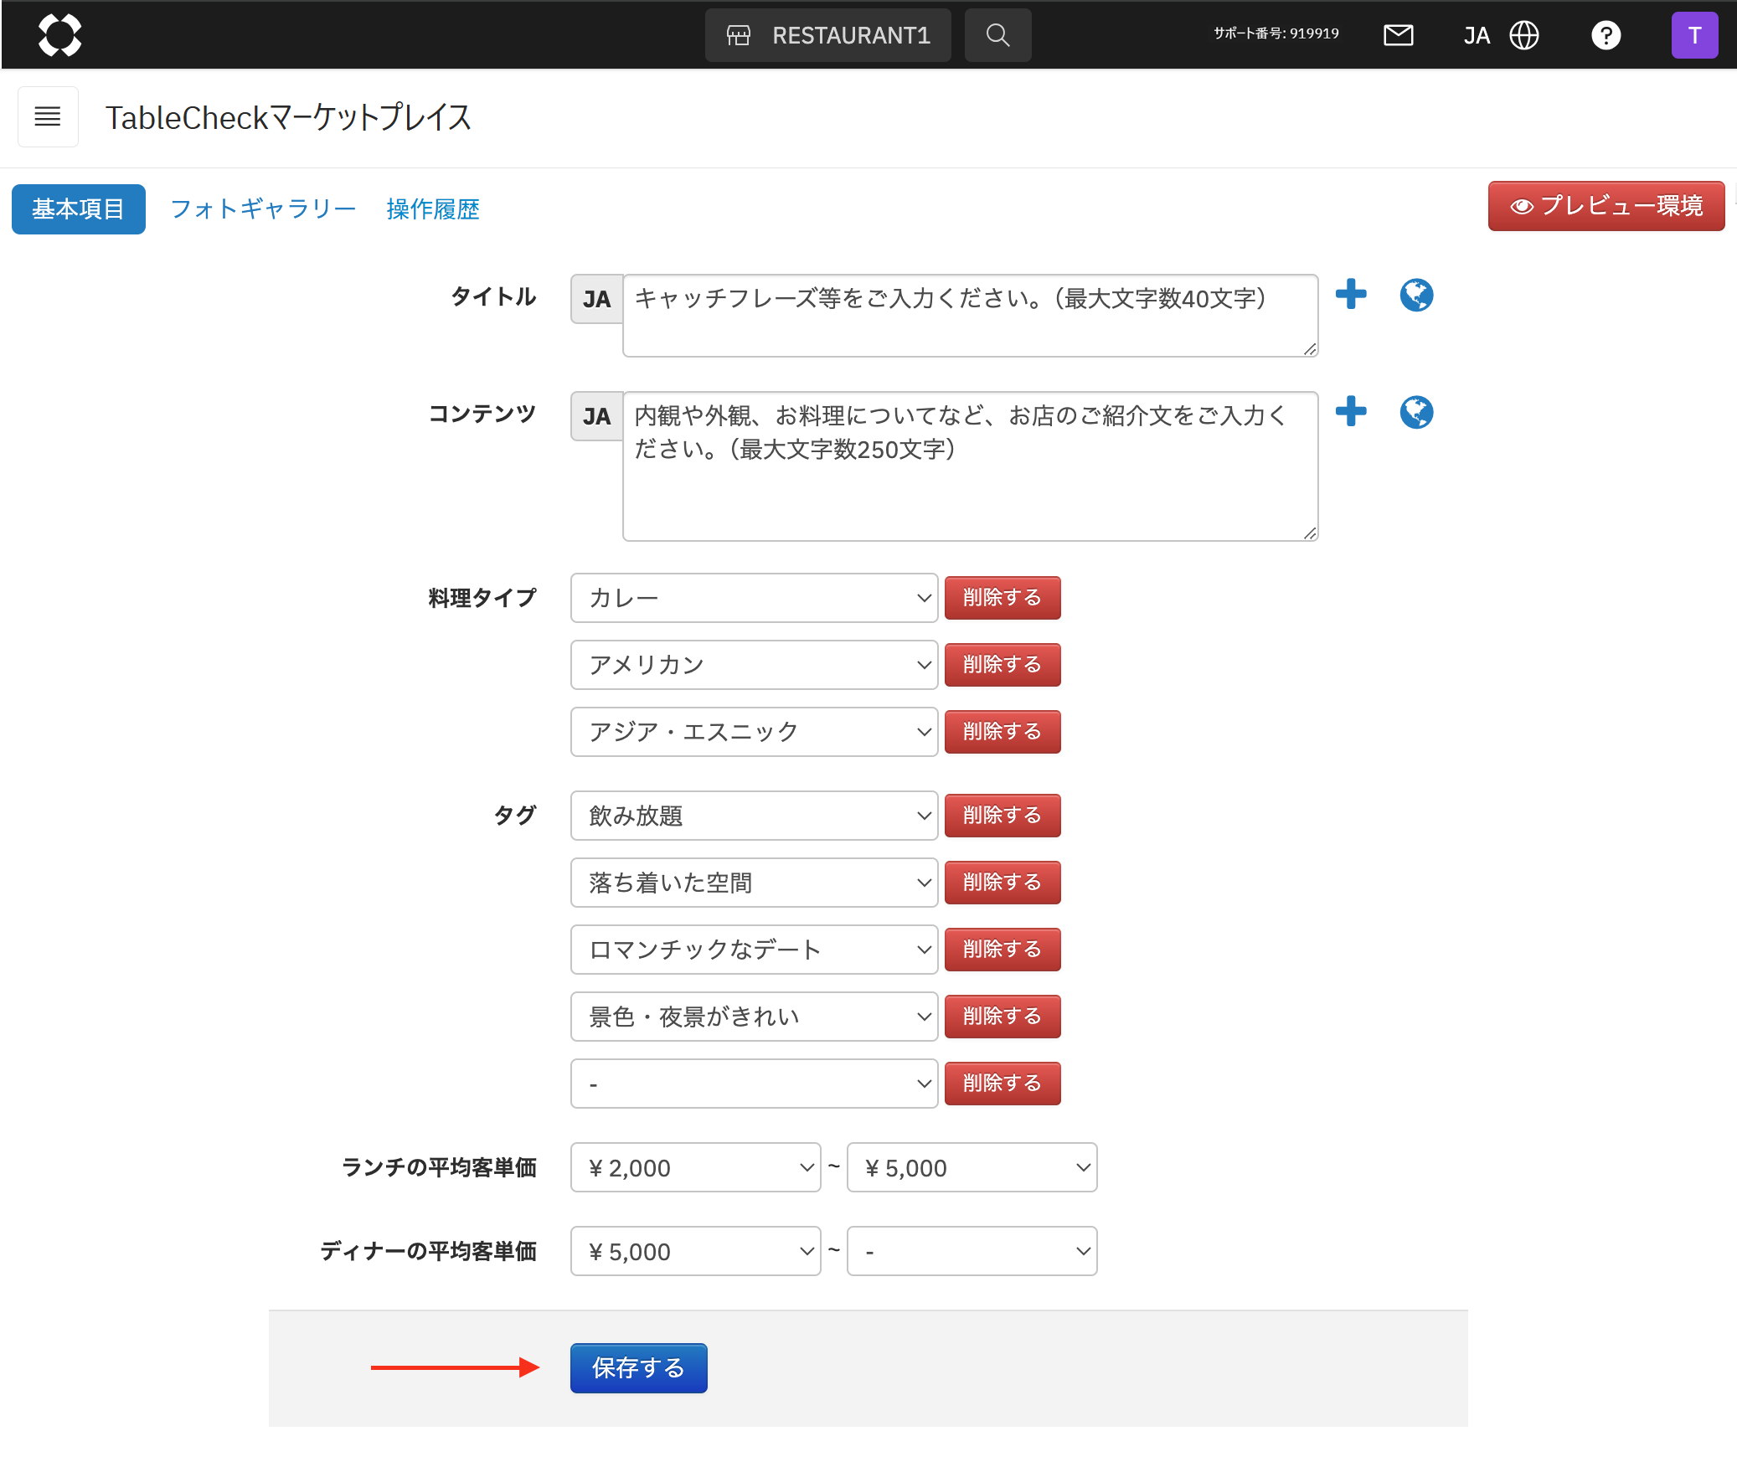Click the plus icon beside タイトル
The height and width of the screenshot is (1457, 1737).
click(x=1351, y=294)
